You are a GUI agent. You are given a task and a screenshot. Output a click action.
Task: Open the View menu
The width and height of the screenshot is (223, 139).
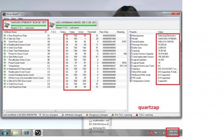[13, 18]
